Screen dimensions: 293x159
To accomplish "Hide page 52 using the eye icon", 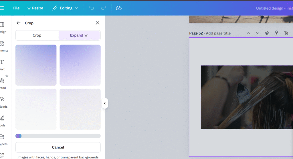I will (x=267, y=33).
